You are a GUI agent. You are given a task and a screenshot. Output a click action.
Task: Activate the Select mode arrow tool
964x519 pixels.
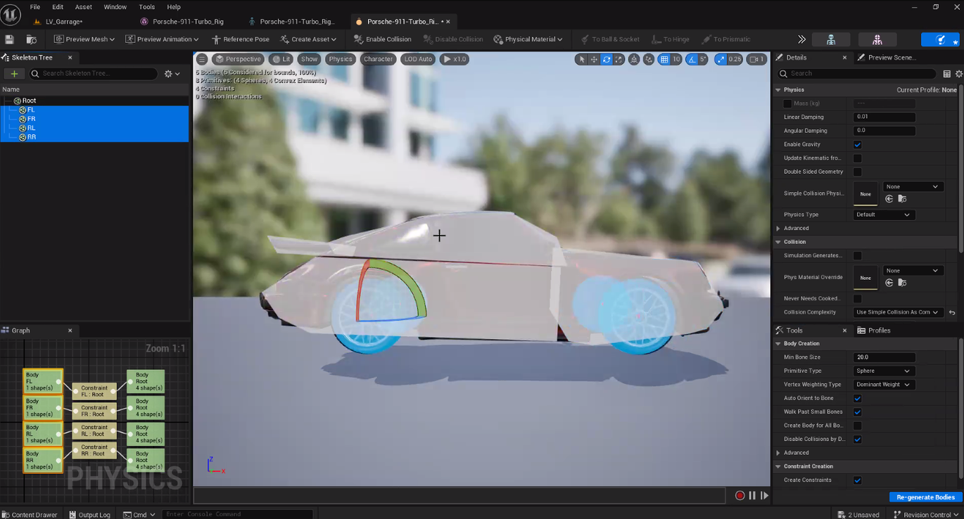tap(581, 59)
